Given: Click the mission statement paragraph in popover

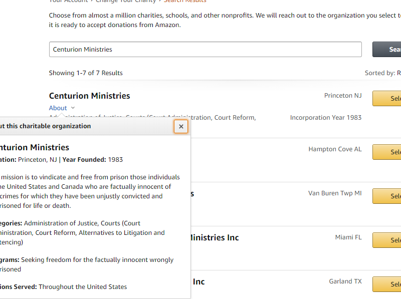Looking at the screenshot, I should (x=90, y=191).
